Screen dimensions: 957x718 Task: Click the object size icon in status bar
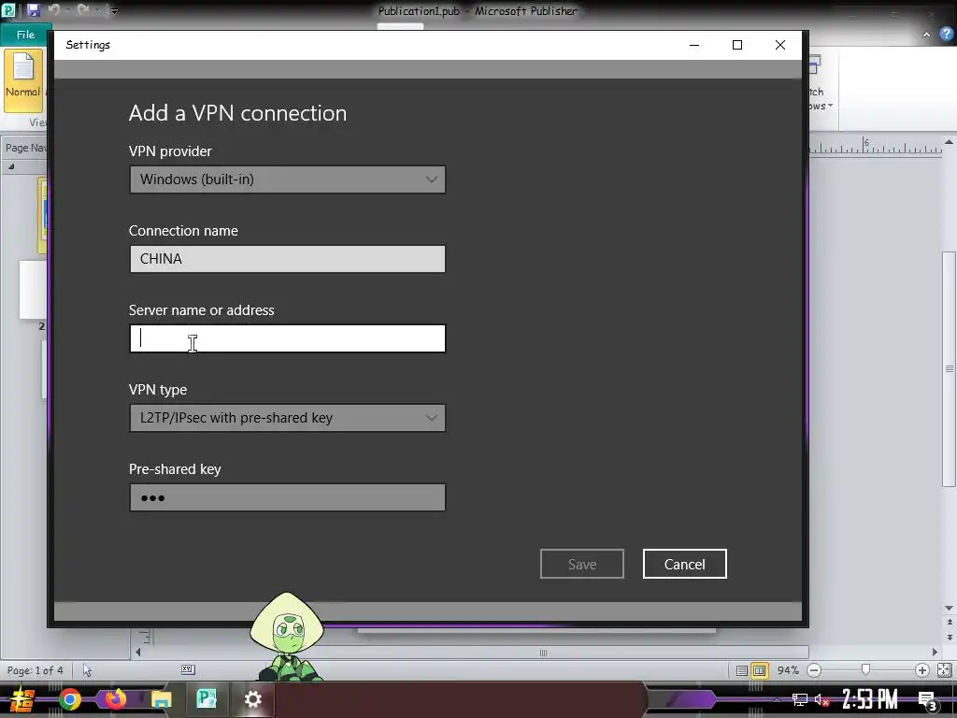[188, 669]
